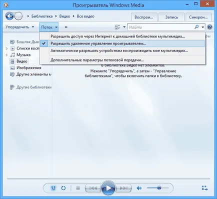Screen dimensions: 217x199
Task: Close the Поток dropdown menu button
Action: (49, 27)
